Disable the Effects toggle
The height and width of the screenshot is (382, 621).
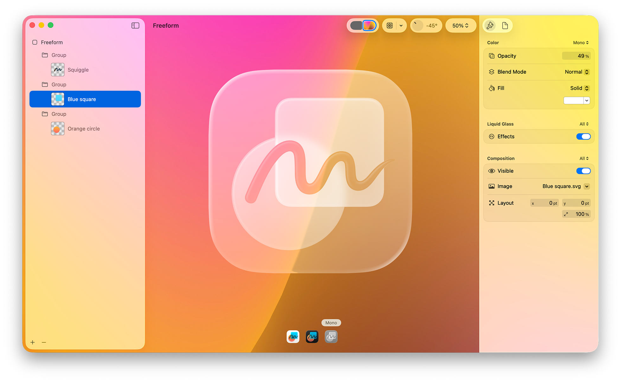click(583, 137)
